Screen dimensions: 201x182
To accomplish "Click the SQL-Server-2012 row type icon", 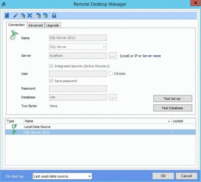I will [14, 132].
